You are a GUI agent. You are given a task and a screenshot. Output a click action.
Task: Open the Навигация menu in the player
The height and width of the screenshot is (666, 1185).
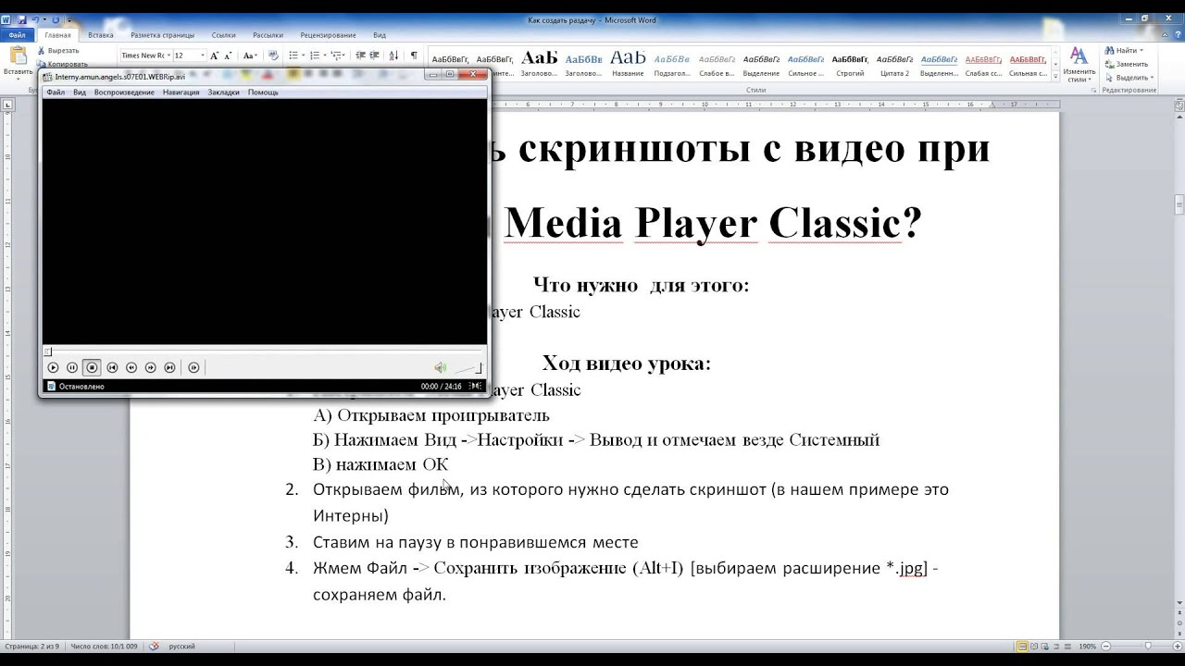click(x=181, y=92)
